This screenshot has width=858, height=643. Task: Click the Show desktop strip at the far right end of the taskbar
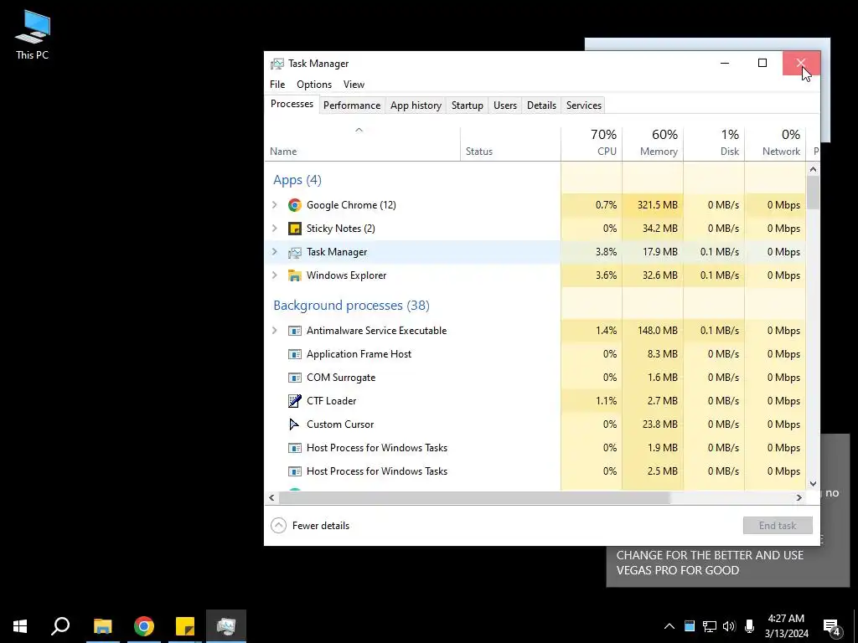(x=855, y=626)
